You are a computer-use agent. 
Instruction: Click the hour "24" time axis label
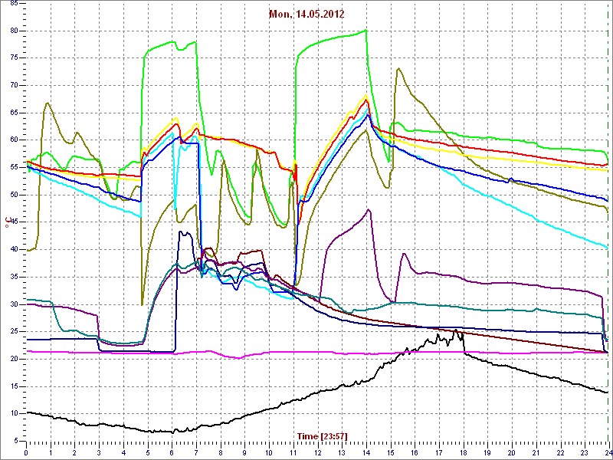608,452
